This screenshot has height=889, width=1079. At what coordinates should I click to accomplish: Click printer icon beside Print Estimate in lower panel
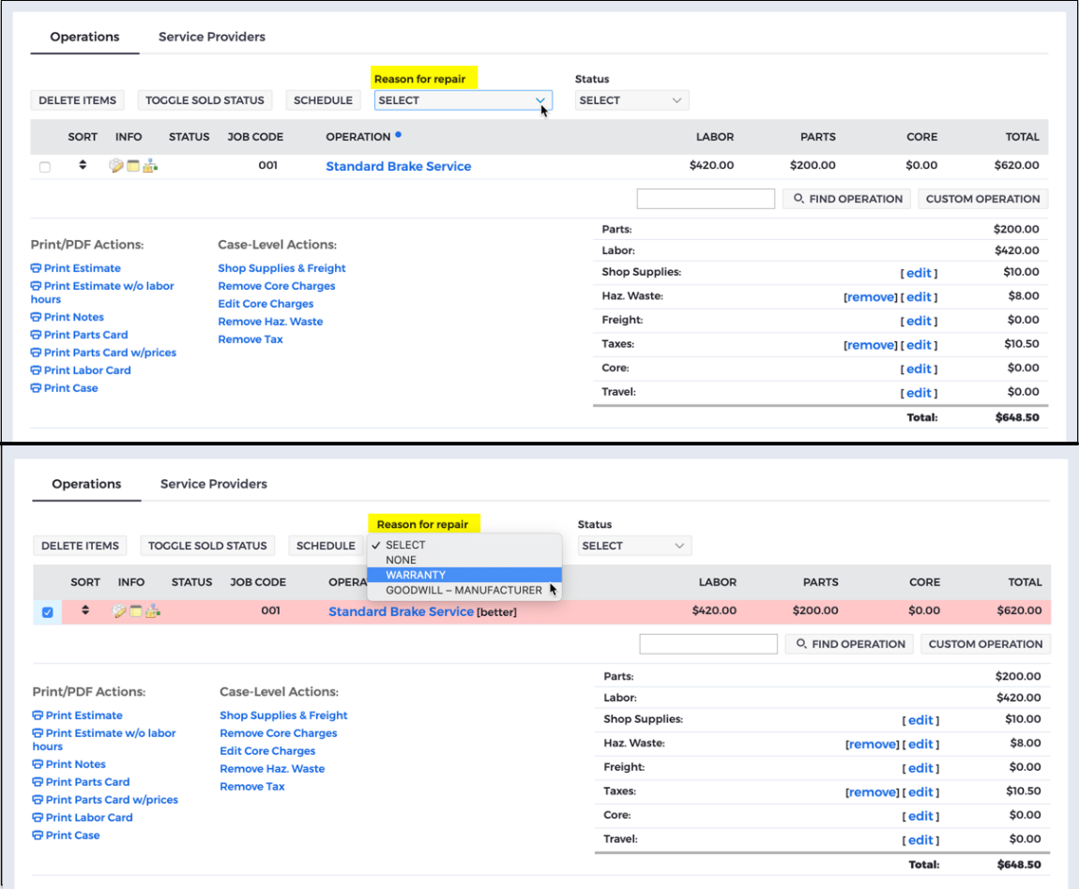38,716
